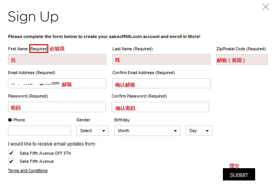This screenshot has width=272, height=187.
Task: Click the Phone help question-mark icon
Action: pyautogui.click(x=10, y=120)
